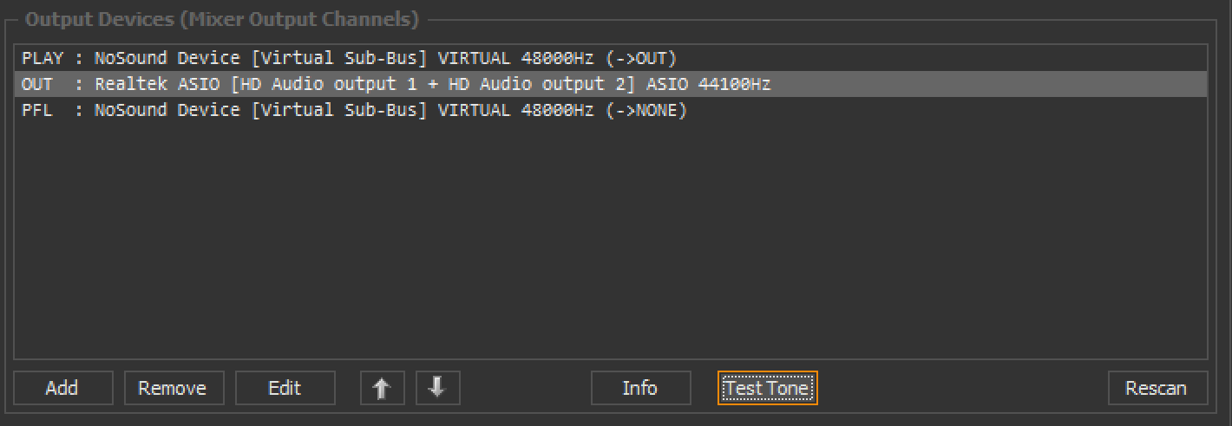Rescan the audio devices
The image size is (1232, 426).
point(1157,388)
